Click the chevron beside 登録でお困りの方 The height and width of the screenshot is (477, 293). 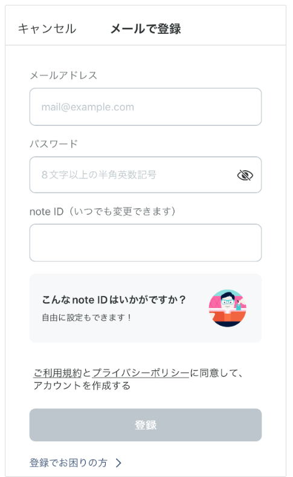(119, 463)
